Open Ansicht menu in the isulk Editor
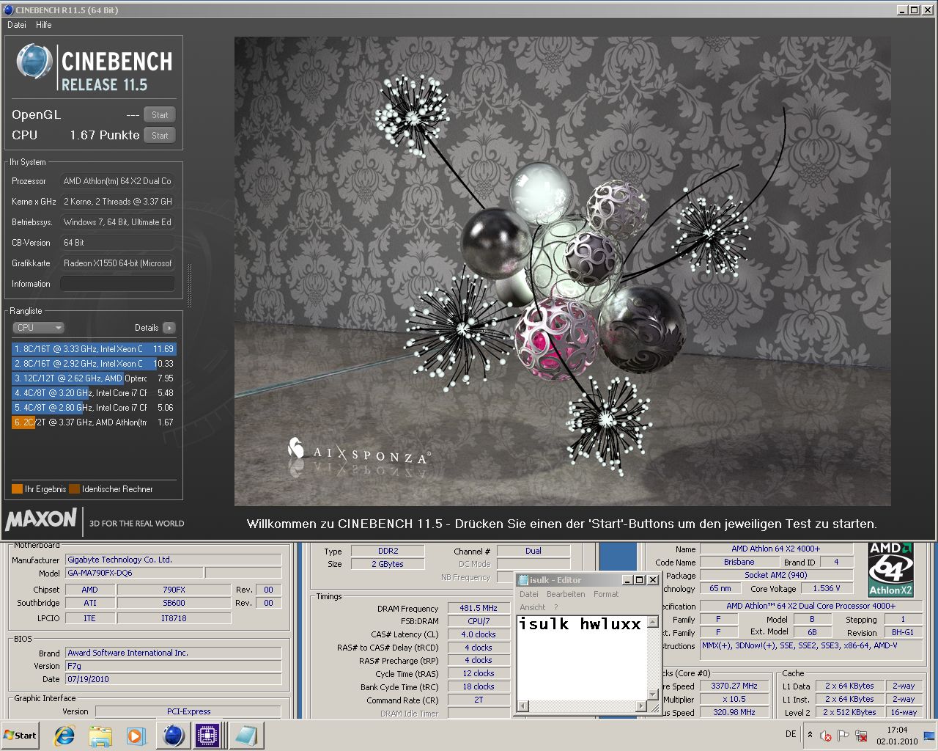This screenshot has width=938, height=751. click(x=533, y=607)
